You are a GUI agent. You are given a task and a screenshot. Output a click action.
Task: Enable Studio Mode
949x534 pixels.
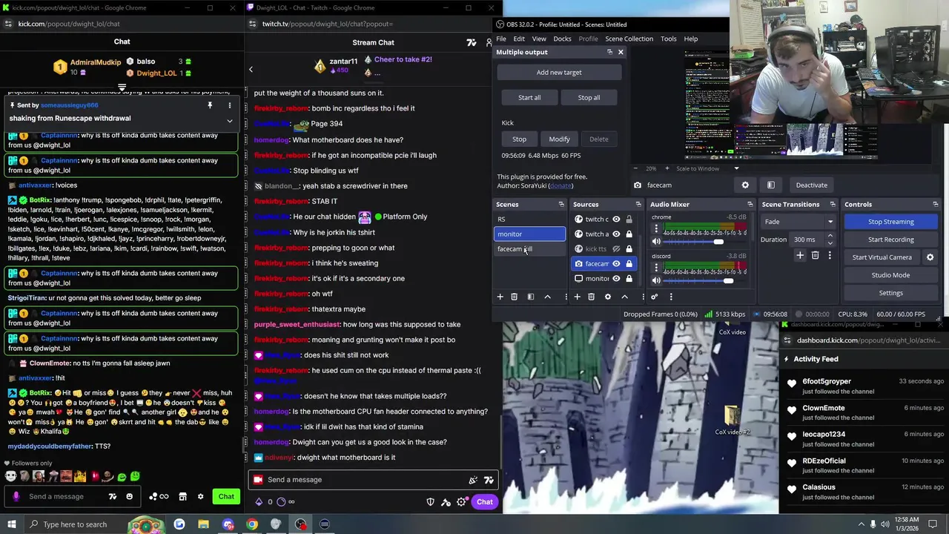coord(890,275)
